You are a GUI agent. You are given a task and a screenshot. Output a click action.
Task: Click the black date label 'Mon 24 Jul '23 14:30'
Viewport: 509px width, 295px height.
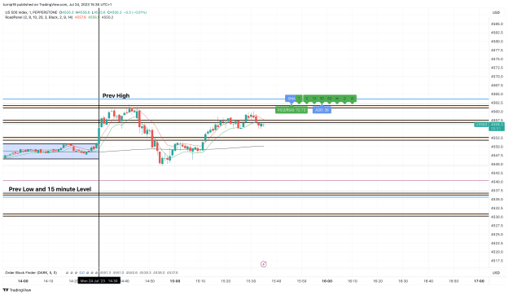pyautogui.click(x=99, y=280)
